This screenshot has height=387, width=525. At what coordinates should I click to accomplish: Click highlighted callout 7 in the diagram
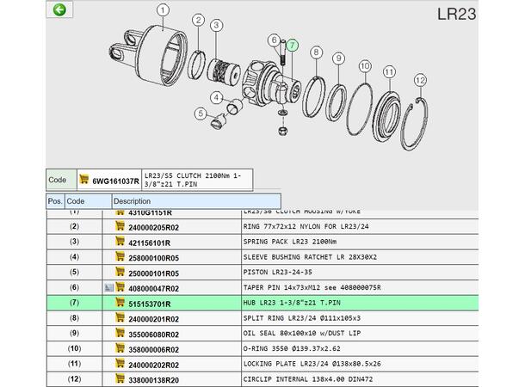pos(292,45)
